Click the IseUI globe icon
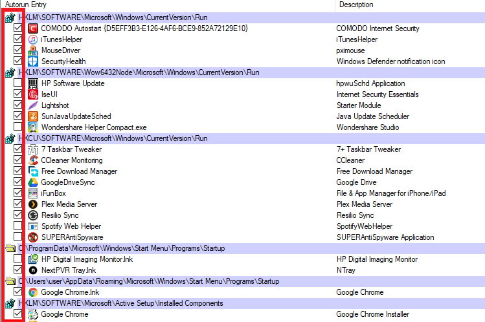485x322 pixels. coord(33,94)
